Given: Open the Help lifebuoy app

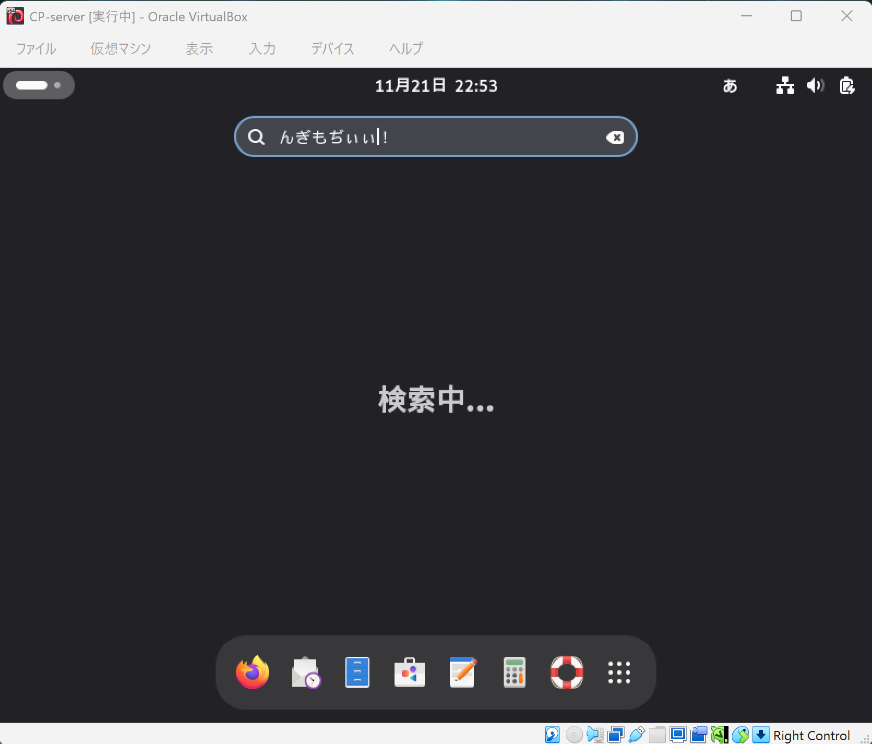Looking at the screenshot, I should [x=567, y=672].
